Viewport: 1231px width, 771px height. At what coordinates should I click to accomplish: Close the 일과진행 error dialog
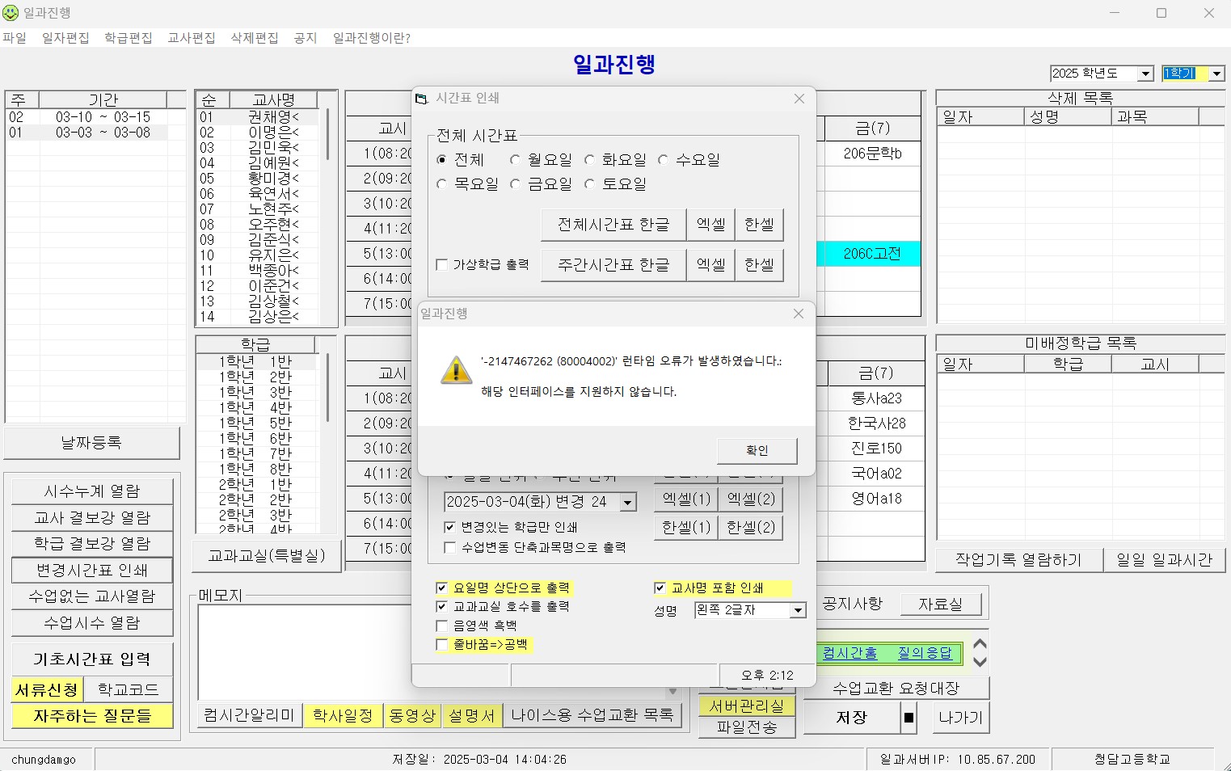click(x=799, y=314)
